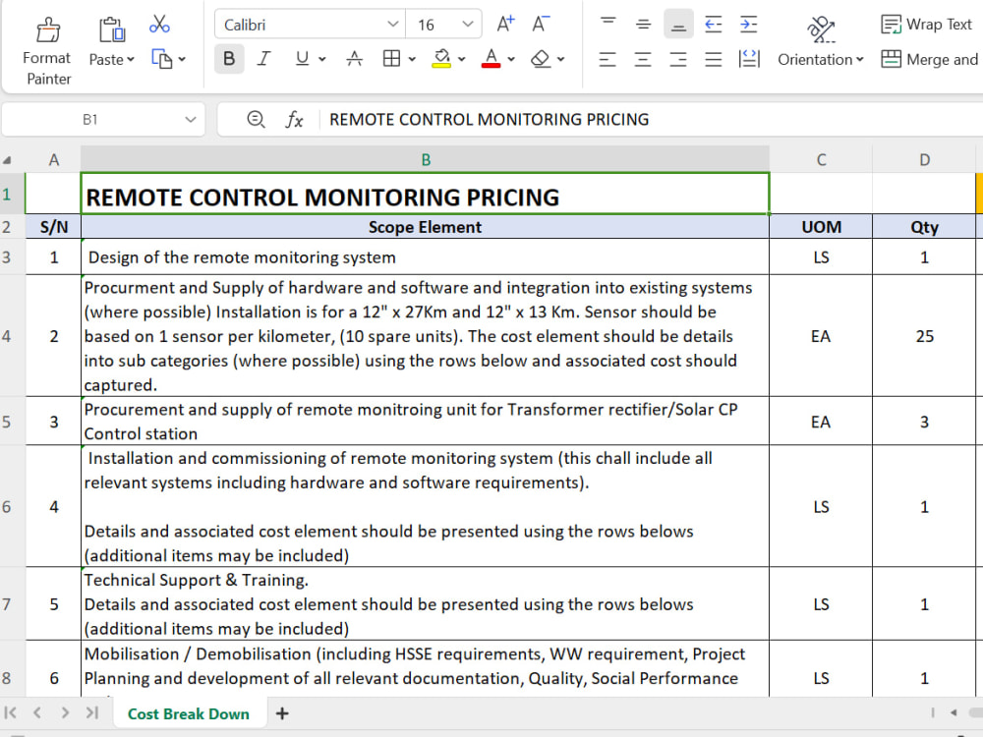Apply red font color

point(491,59)
